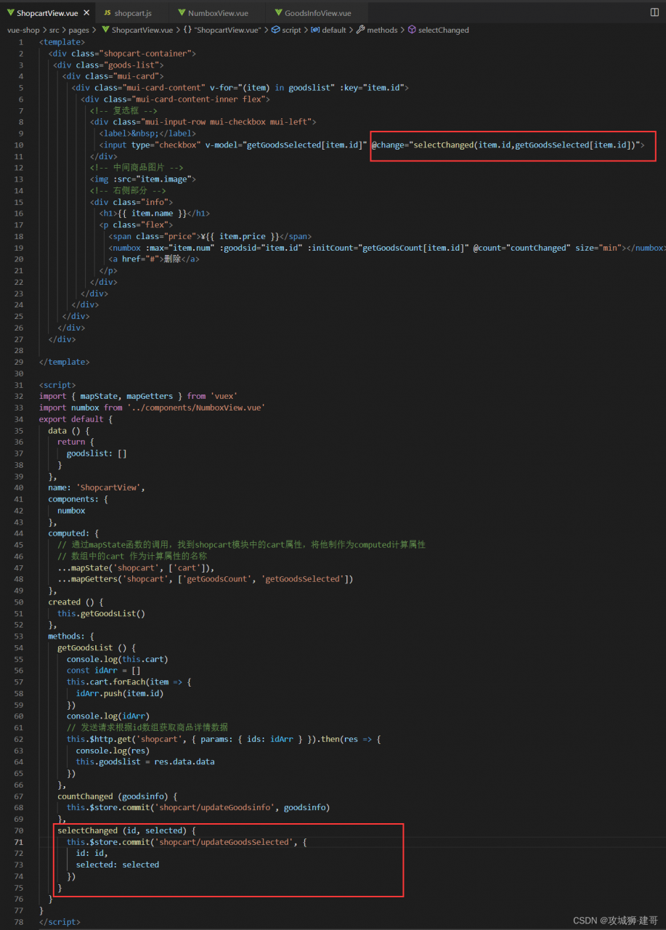Click res.data.data on line 64
666x930 pixels.
(184, 761)
